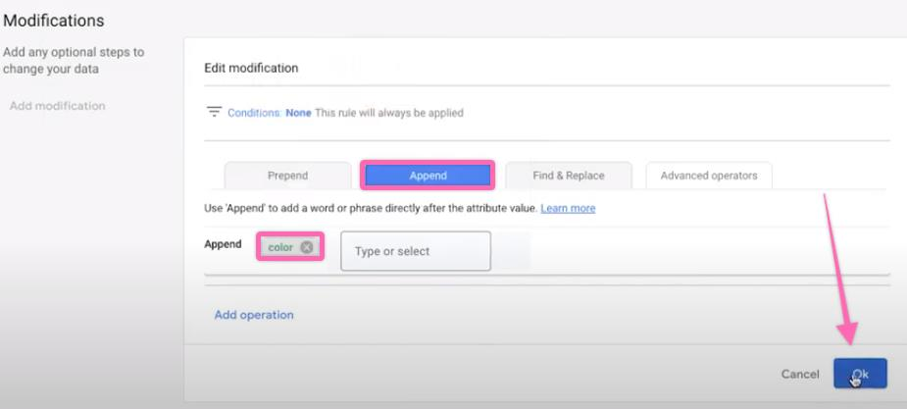This screenshot has width=907, height=409.
Task: Open the Find & Replace tab
Action: pos(568,176)
